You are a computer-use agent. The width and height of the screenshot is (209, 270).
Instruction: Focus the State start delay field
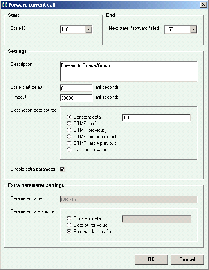76,88
